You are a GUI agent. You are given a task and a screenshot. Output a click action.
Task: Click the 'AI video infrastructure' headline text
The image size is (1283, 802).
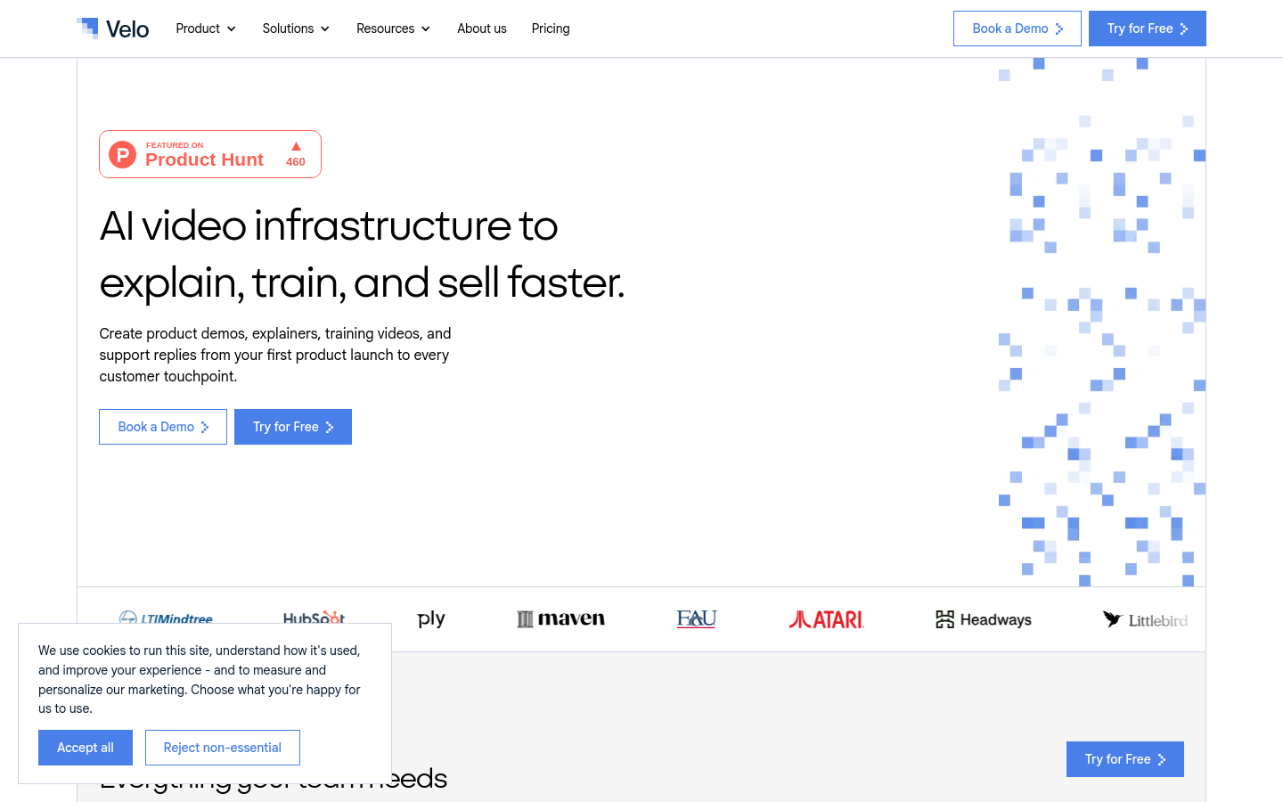coord(362,254)
